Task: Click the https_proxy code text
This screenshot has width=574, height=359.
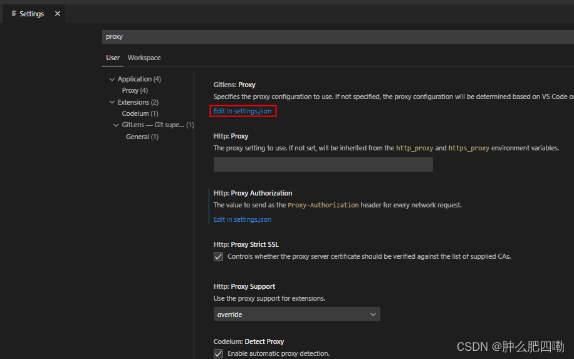Action: pos(469,148)
